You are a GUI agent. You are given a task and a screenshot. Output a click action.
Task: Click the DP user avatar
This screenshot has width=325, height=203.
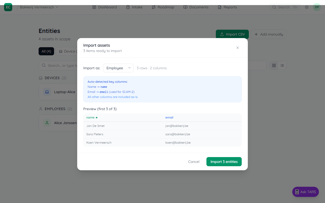[x=317, y=7]
